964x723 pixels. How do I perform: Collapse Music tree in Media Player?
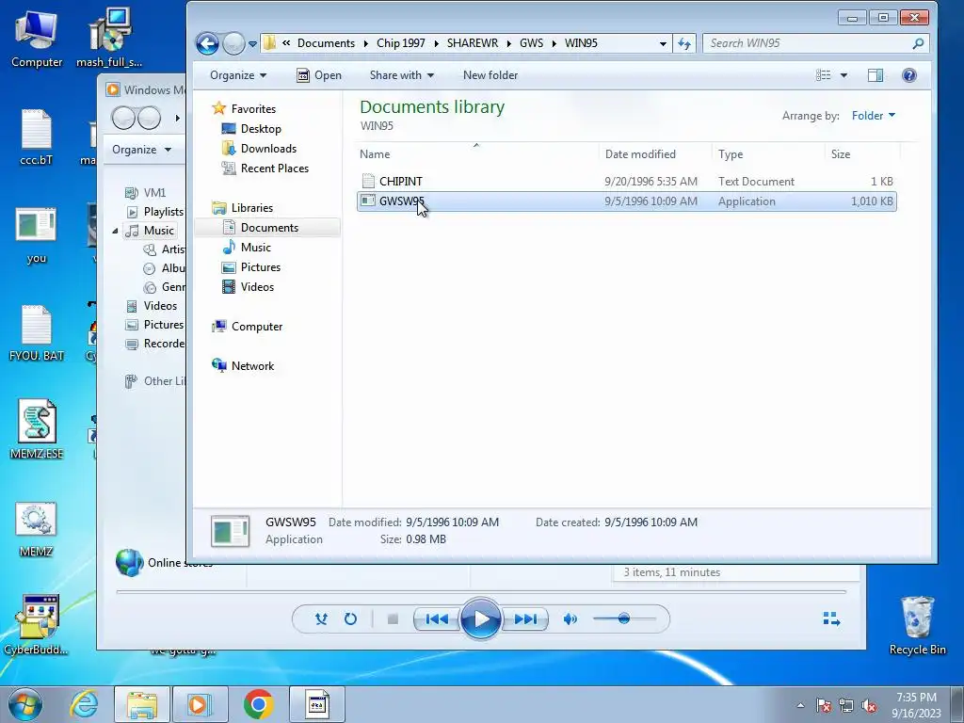click(x=115, y=231)
